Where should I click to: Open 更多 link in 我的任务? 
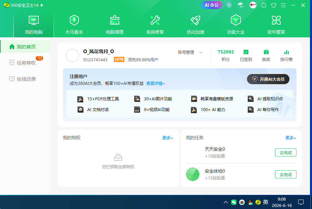click(x=290, y=138)
